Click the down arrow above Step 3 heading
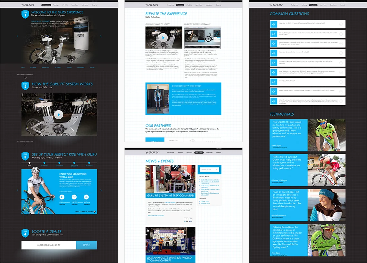This screenshot has width=367, height=263. point(25,144)
